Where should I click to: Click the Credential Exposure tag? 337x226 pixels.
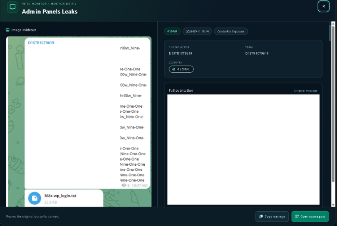(x=231, y=31)
